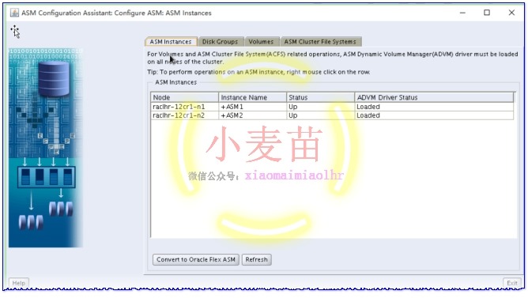Image resolution: width=528 pixels, height=298 pixels.
Task: Click the Exit button
Action: pos(512,283)
